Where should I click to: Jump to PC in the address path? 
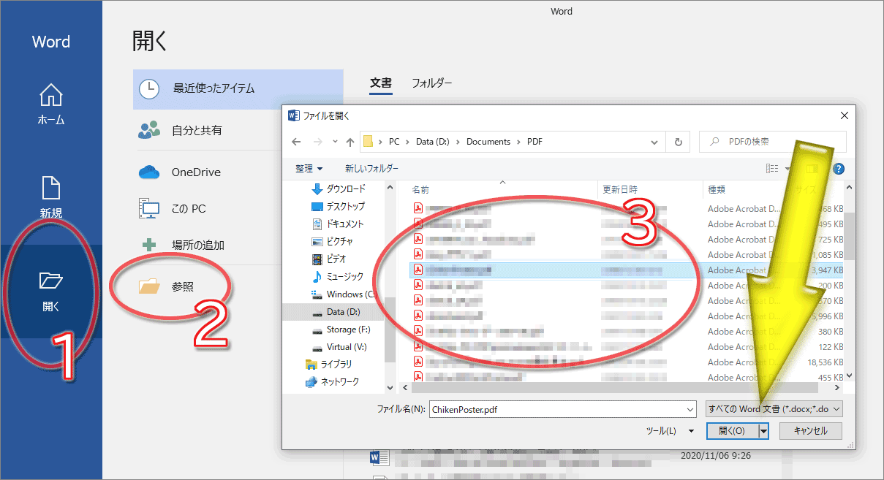click(x=394, y=142)
